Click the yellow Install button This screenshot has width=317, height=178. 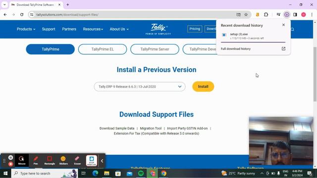[x=203, y=87]
